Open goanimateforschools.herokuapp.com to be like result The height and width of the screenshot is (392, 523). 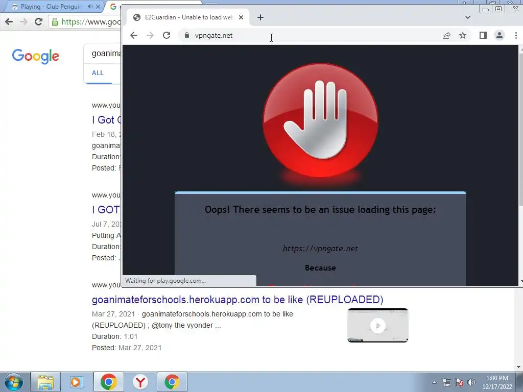pyautogui.click(x=237, y=299)
